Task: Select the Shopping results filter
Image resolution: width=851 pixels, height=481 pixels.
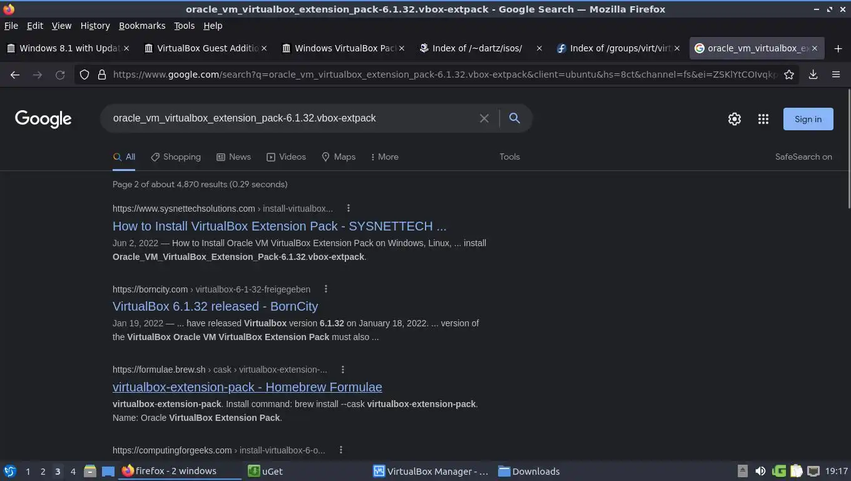Action: click(x=176, y=157)
